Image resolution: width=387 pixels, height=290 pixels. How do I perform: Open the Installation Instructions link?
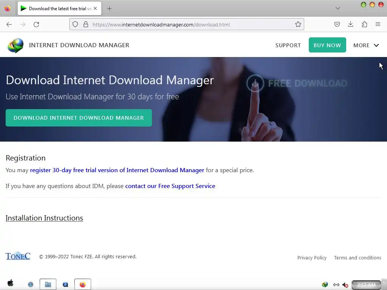point(44,218)
